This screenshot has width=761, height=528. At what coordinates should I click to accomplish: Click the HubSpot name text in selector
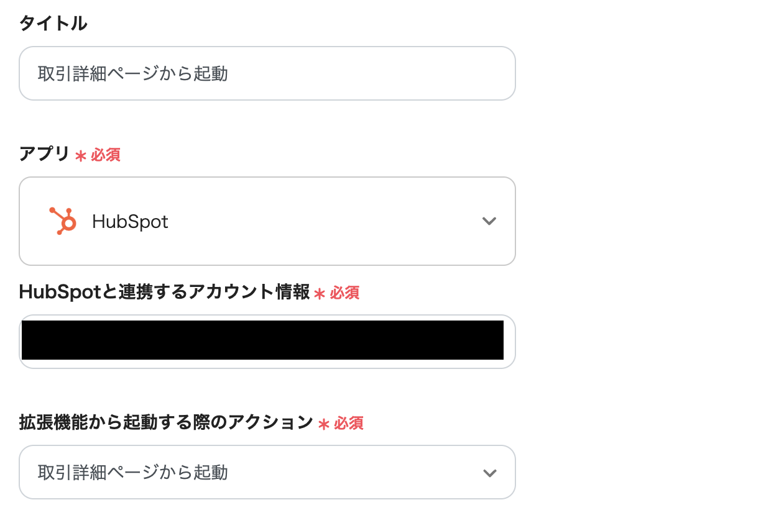pyautogui.click(x=130, y=222)
